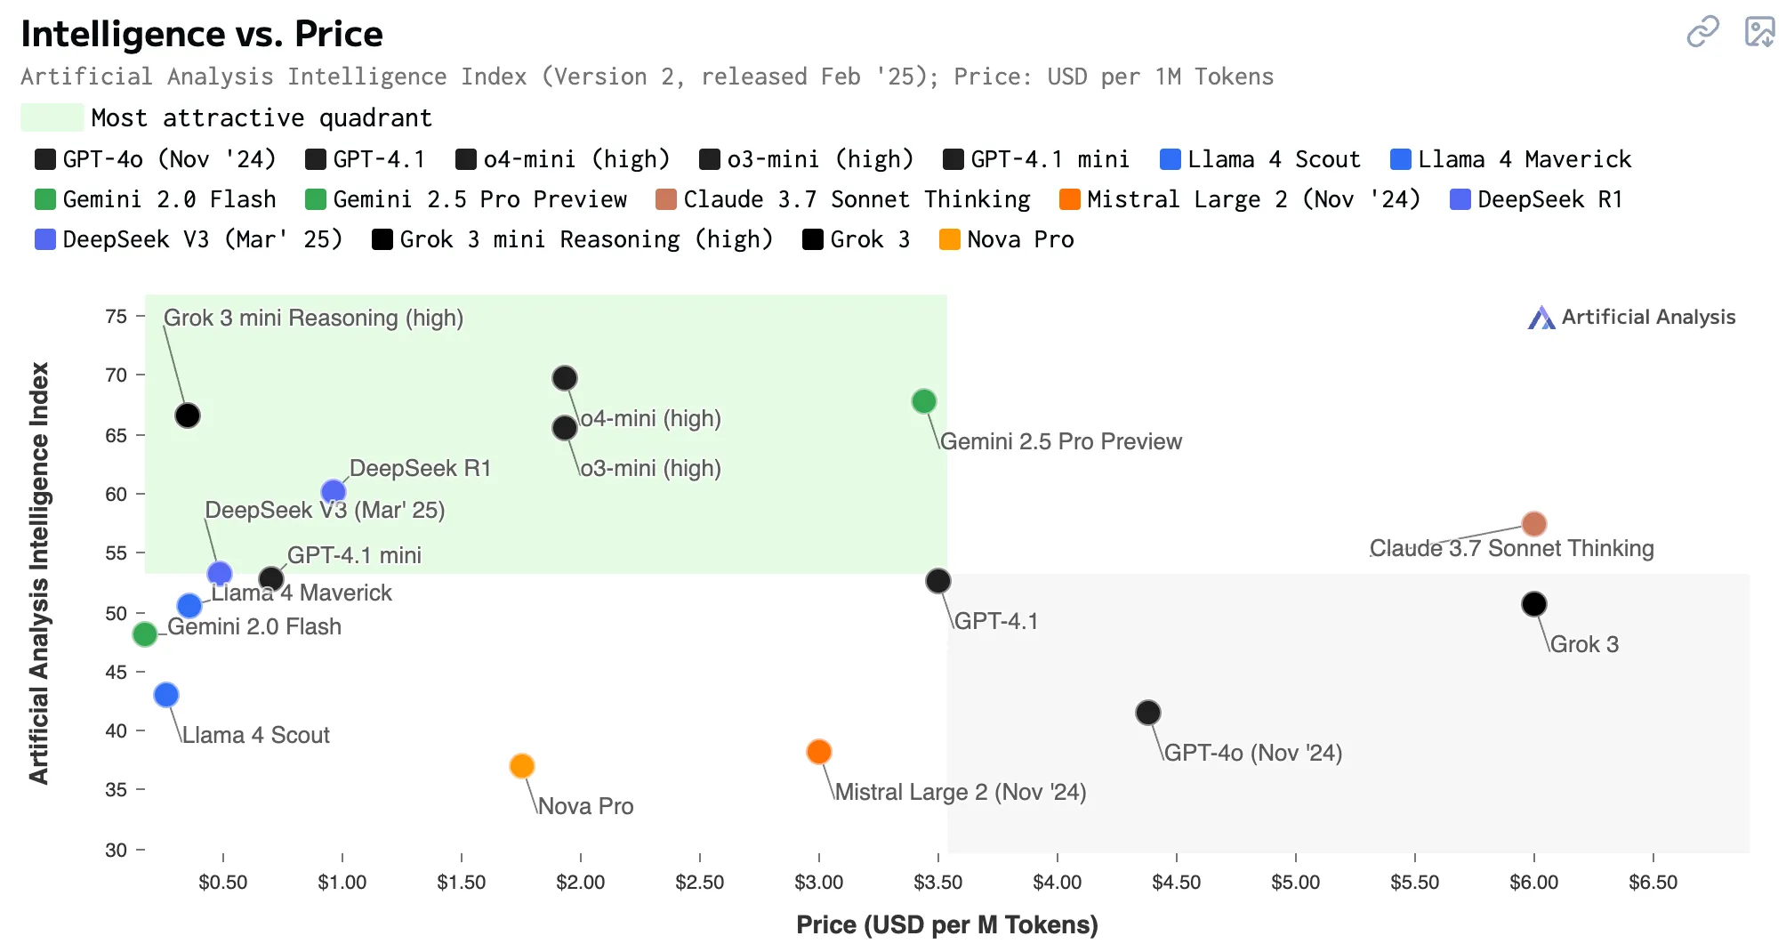Select the Claude 3.7 Sonnet Thinking data point
This screenshot has height=952, width=1786.
pos(1534,524)
